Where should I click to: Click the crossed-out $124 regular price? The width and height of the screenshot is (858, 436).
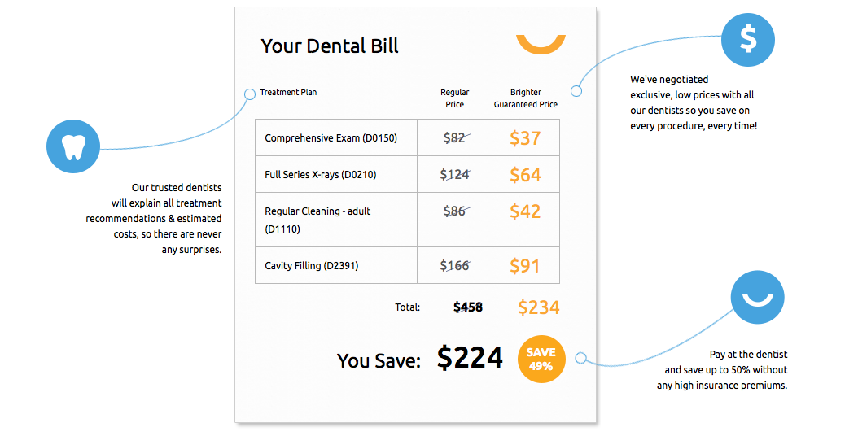455,175
